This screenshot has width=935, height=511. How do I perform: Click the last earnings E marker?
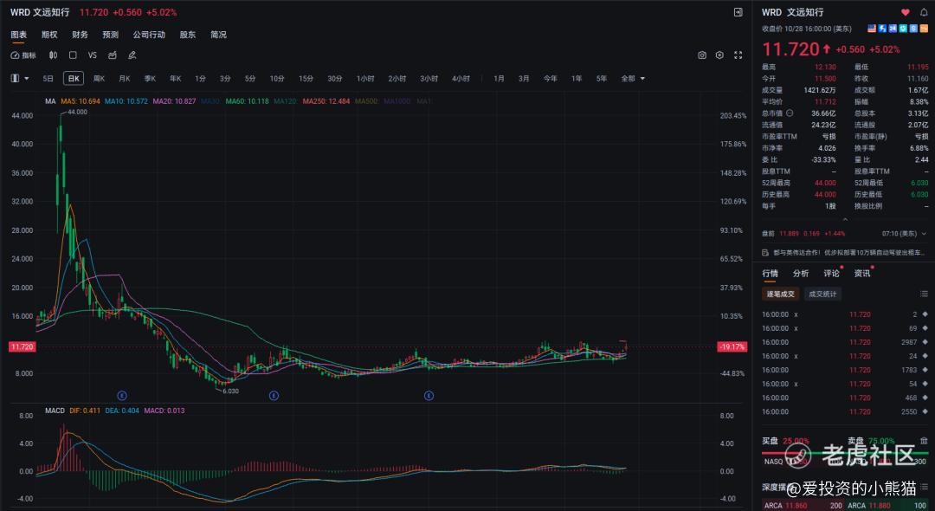(x=429, y=395)
